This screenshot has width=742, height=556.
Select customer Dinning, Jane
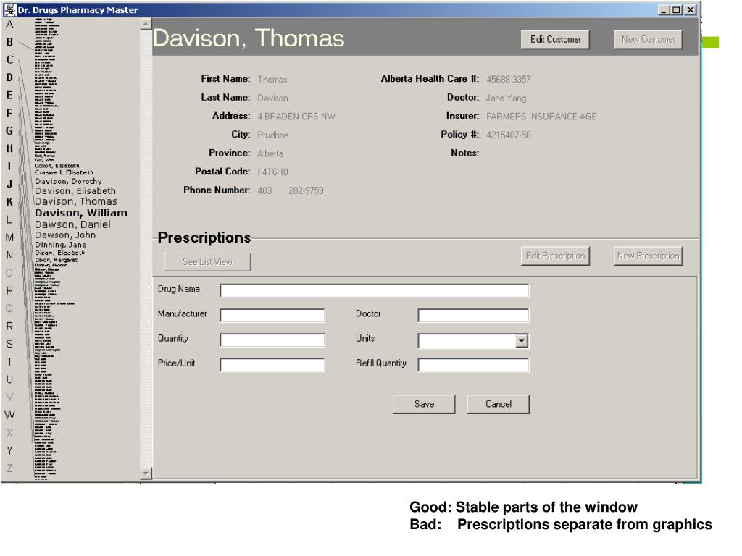tap(61, 245)
